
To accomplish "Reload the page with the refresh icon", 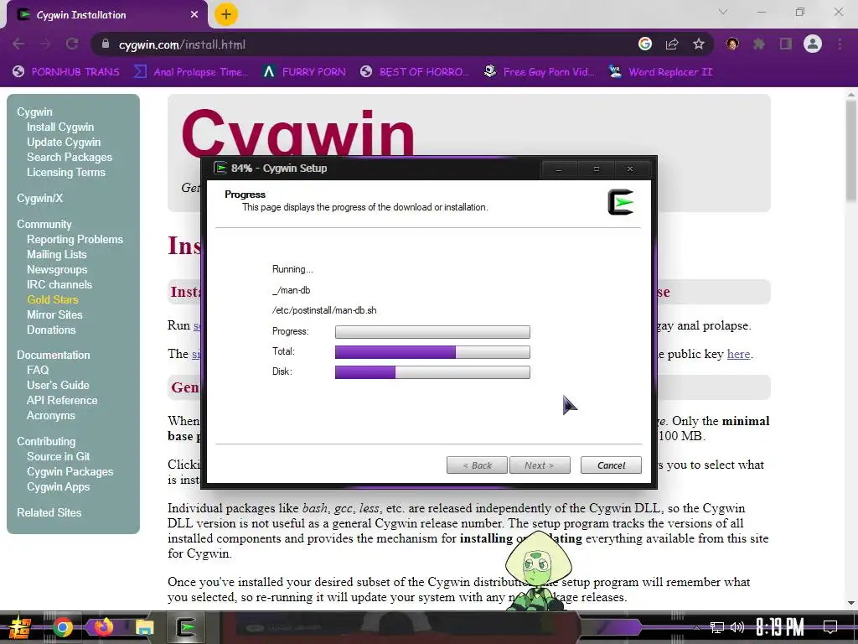I will click(72, 44).
